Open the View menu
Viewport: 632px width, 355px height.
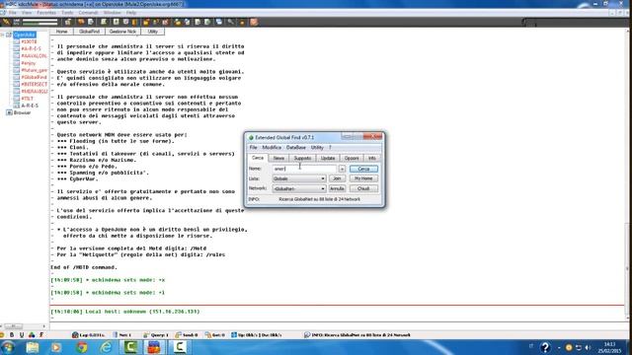pyautogui.click(x=27, y=13)
